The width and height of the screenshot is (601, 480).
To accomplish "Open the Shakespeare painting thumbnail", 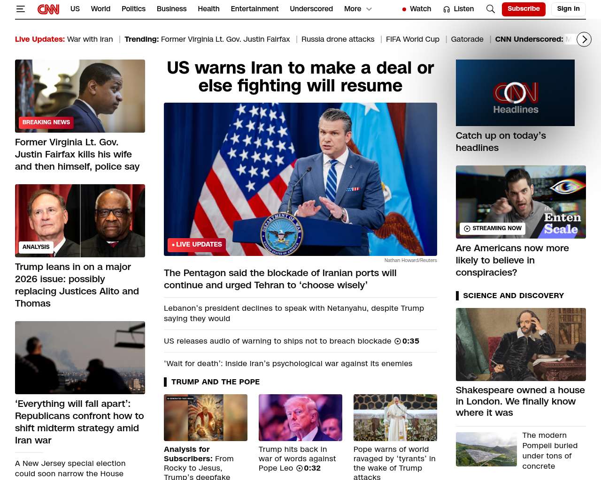I will pos(521,345).
